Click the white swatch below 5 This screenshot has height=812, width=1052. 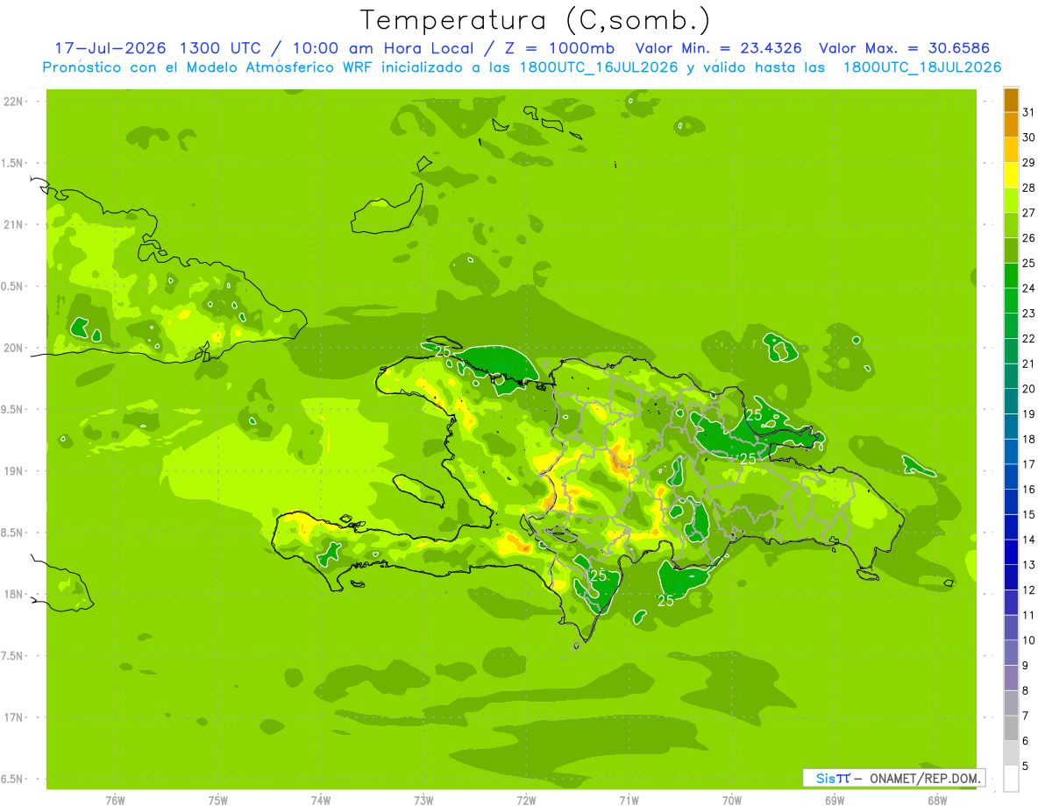pyautogui.click(x=1011, y=779)
